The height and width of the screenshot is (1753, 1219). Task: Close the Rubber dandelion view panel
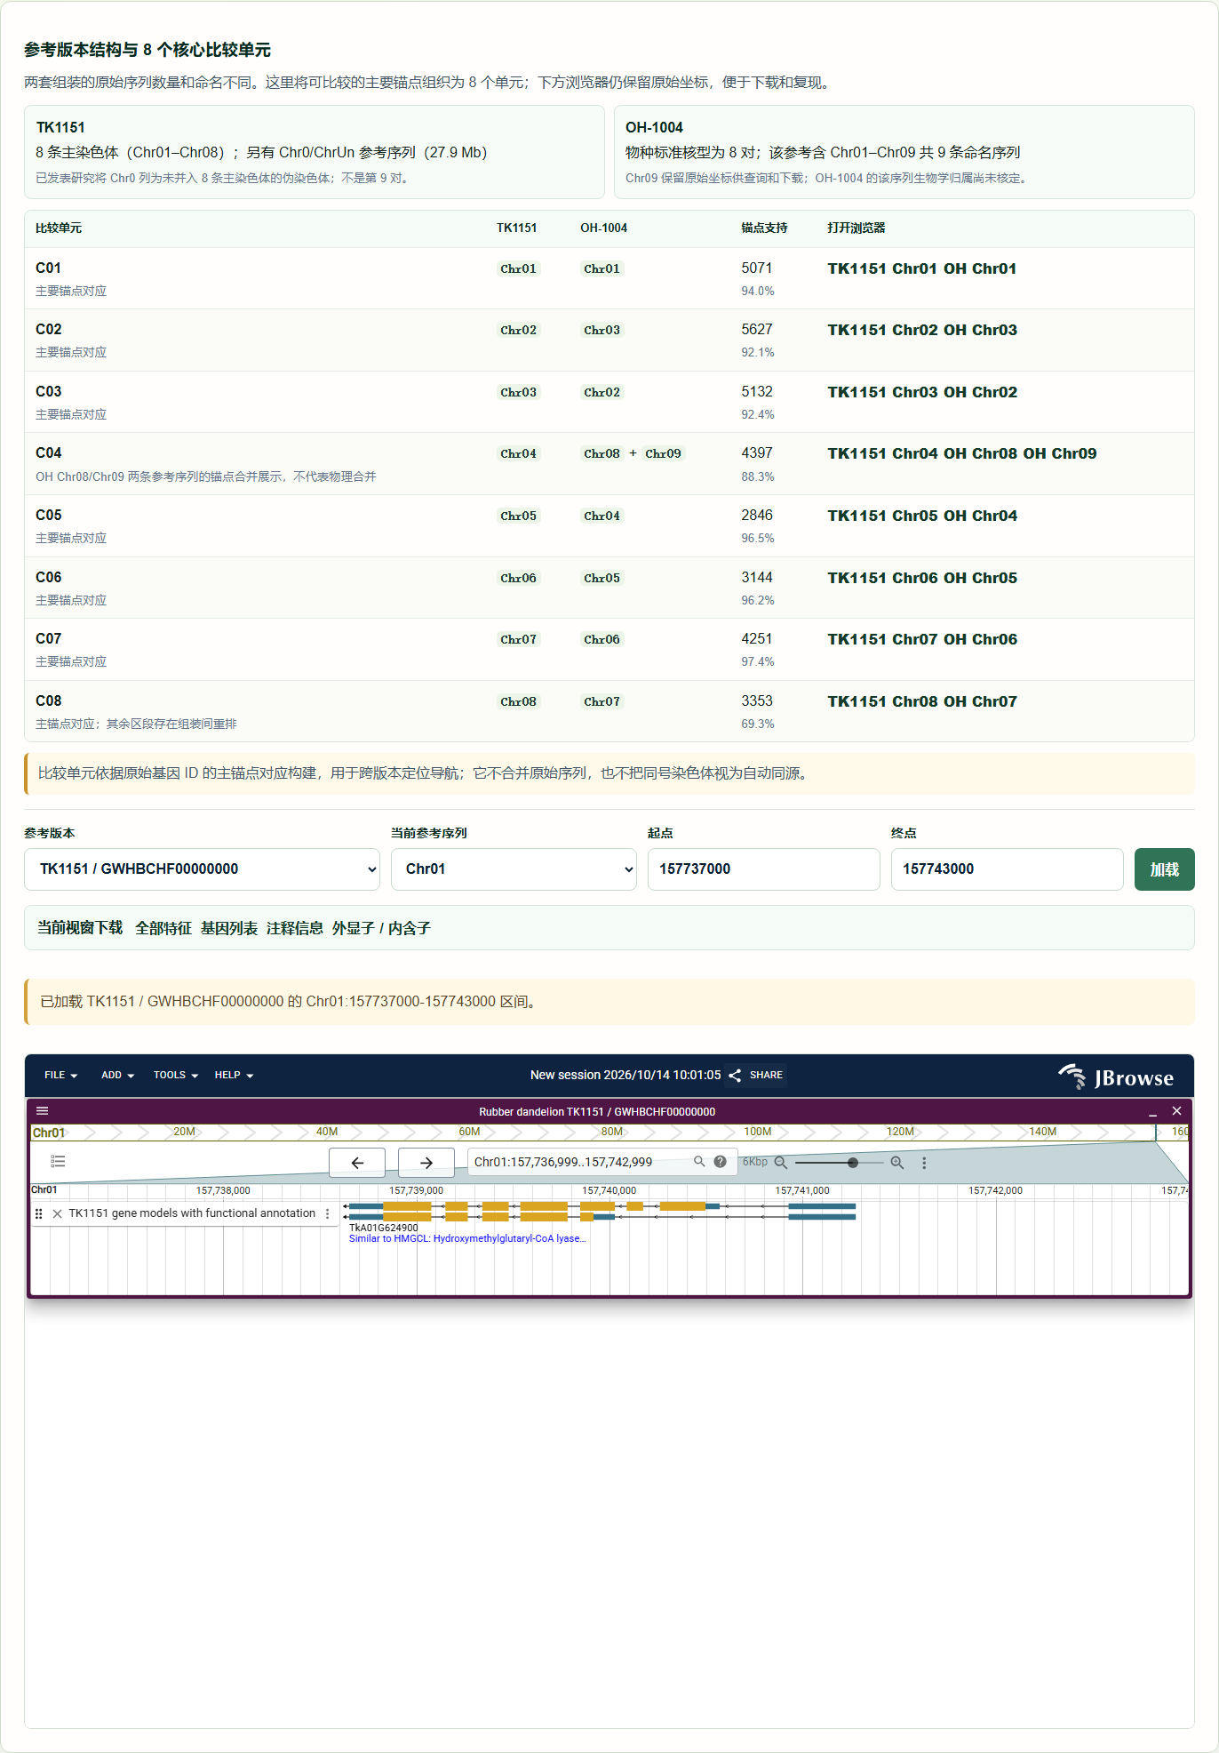[x=1176, y=1110]
